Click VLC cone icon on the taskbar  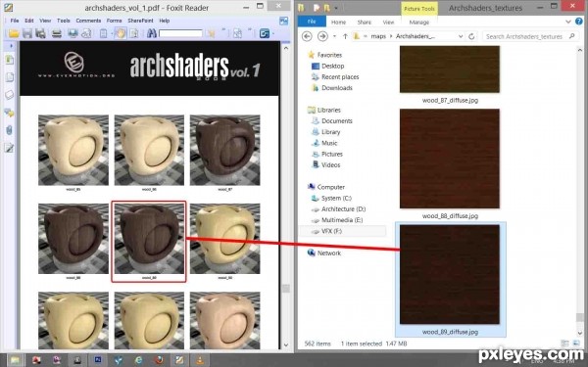[200, 360]
